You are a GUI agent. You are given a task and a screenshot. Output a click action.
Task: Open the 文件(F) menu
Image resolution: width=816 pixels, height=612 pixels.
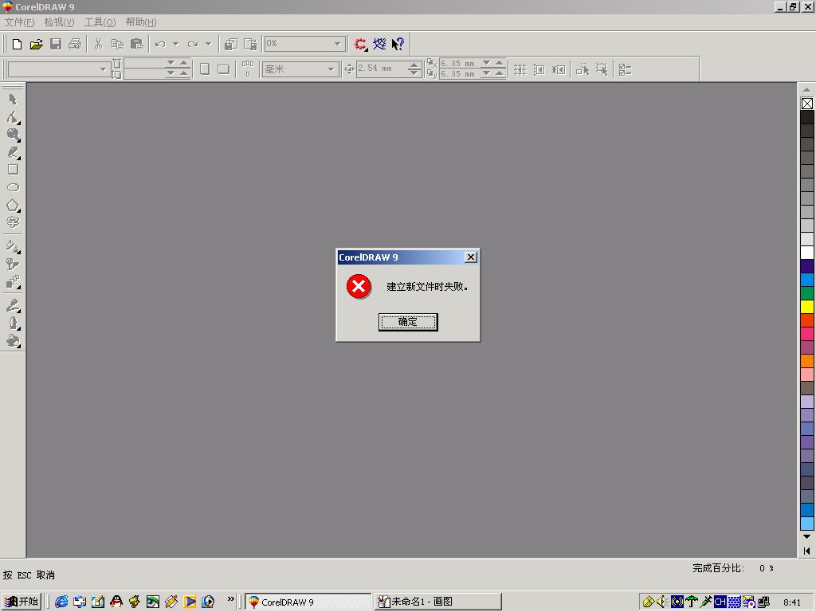(19, 22)
